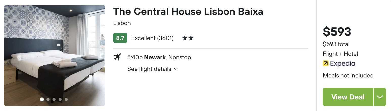Select the fifth image carousel dot

(x=66, y=99)
